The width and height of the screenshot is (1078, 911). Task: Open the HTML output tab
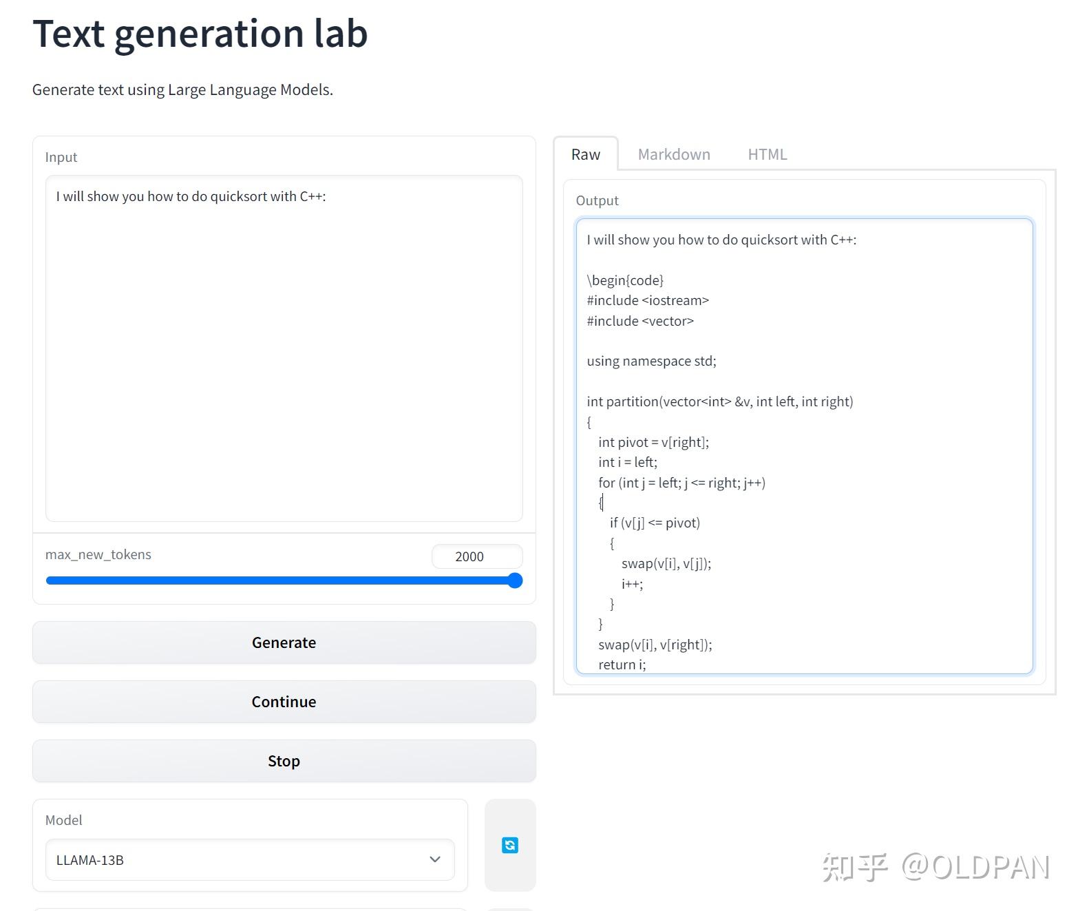[767, 154]
